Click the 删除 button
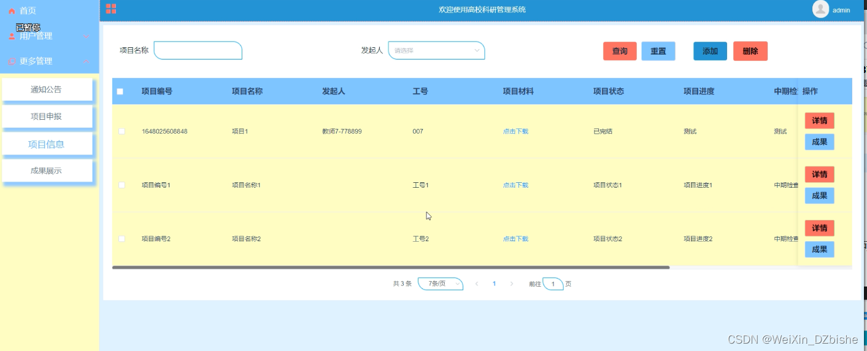Viewport: 867px width, 351px height. point(750,51)
